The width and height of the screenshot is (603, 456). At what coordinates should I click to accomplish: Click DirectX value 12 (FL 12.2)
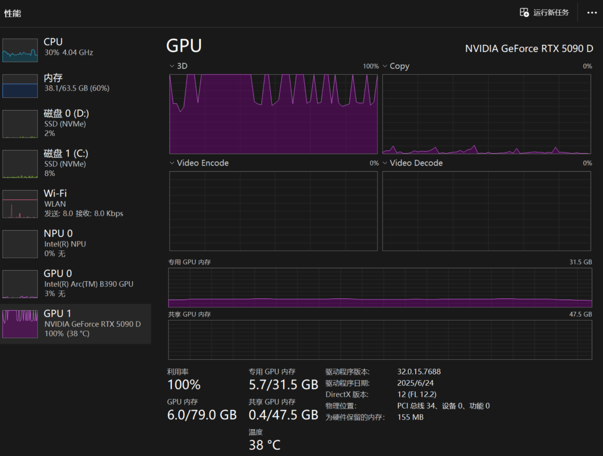point(417,395)
